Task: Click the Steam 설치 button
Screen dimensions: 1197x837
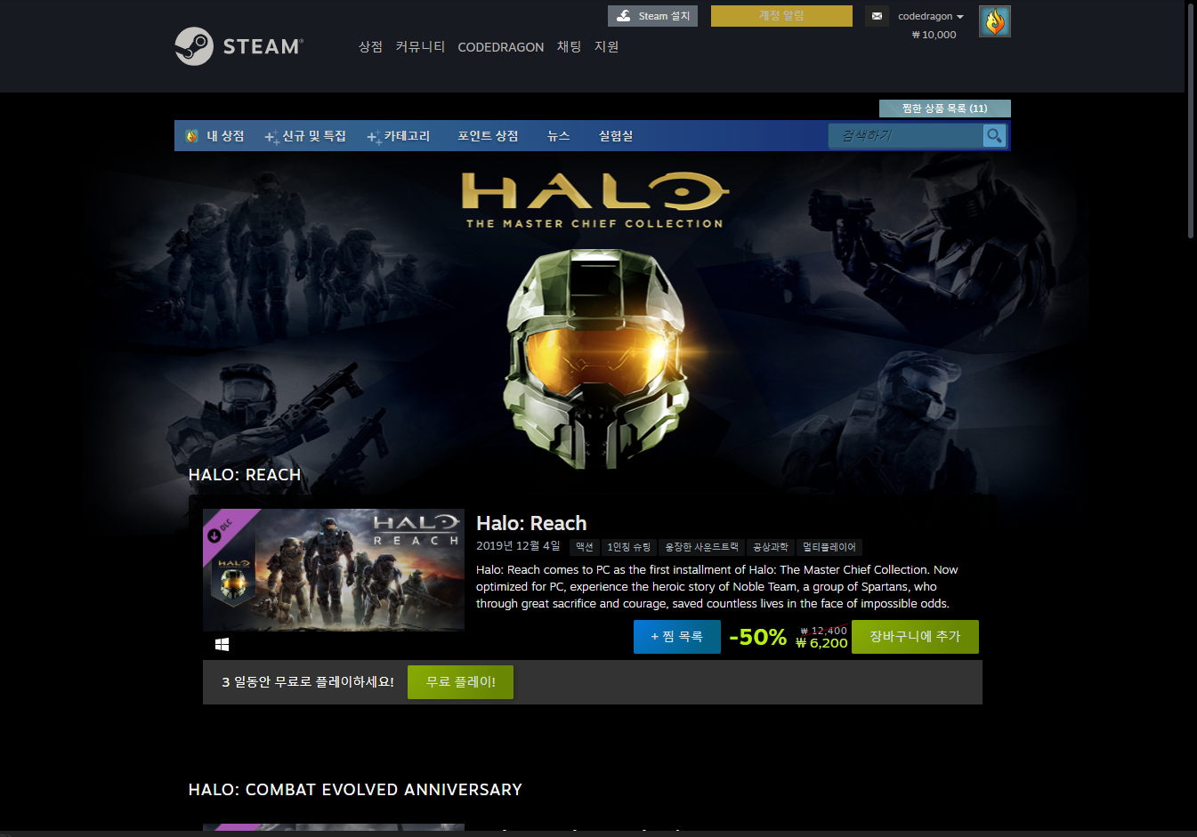Action: 653,16
